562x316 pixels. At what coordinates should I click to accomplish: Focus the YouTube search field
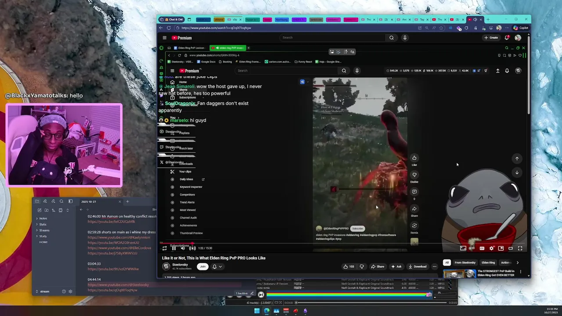pyautogui.click(x=332, y=38)
